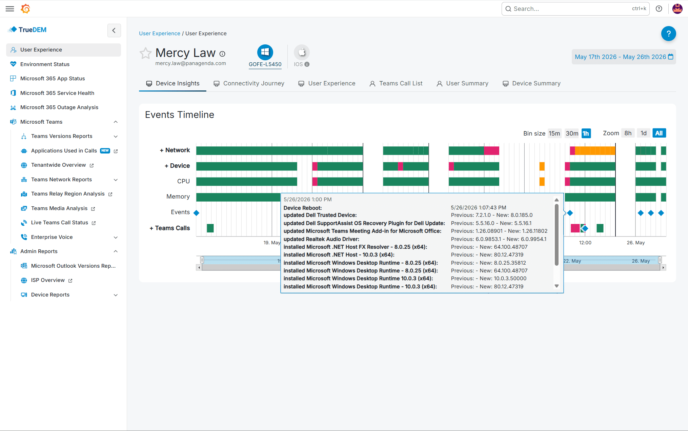This screenshot has width=688, height=431.
Task: Expand the Network timeline row
Action: coord(175,150)
